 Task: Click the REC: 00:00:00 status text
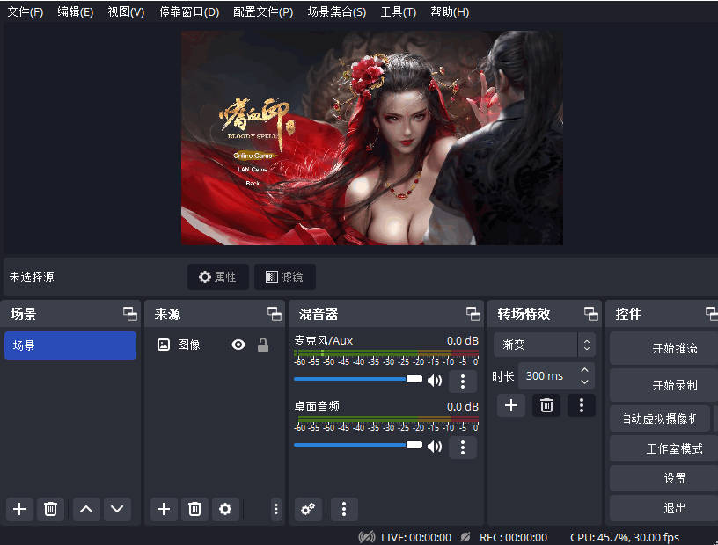pos(513,537)
